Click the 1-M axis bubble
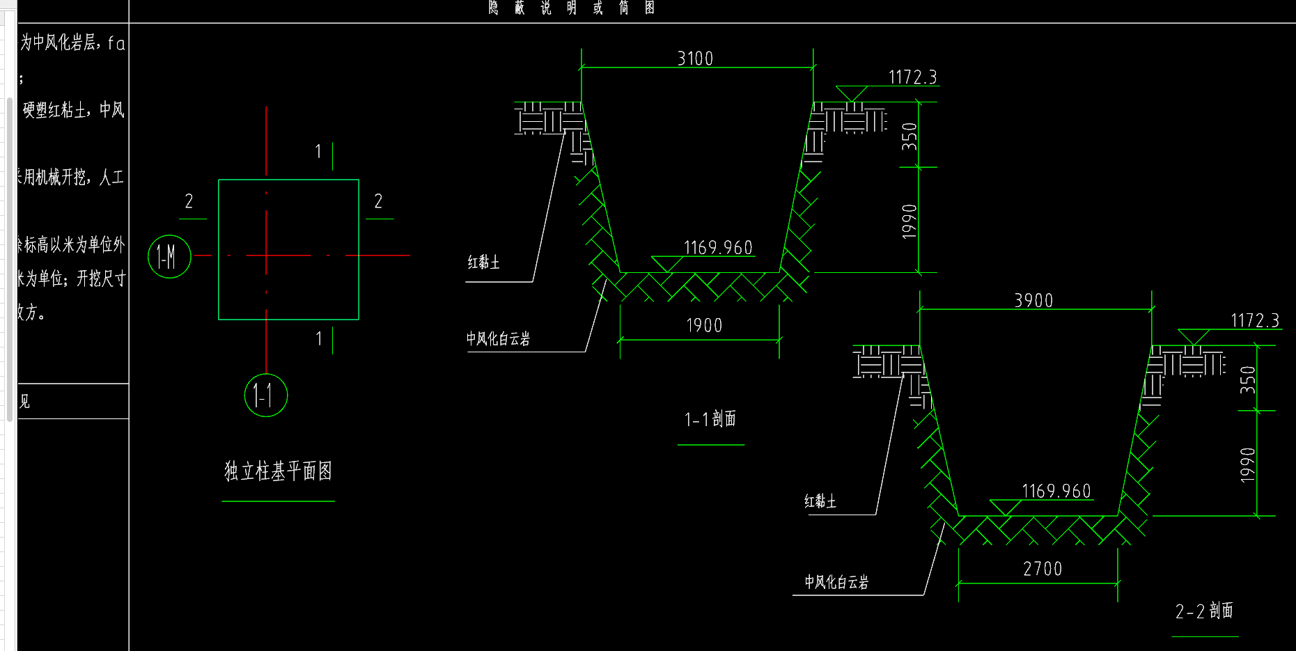 pos(169,256)
